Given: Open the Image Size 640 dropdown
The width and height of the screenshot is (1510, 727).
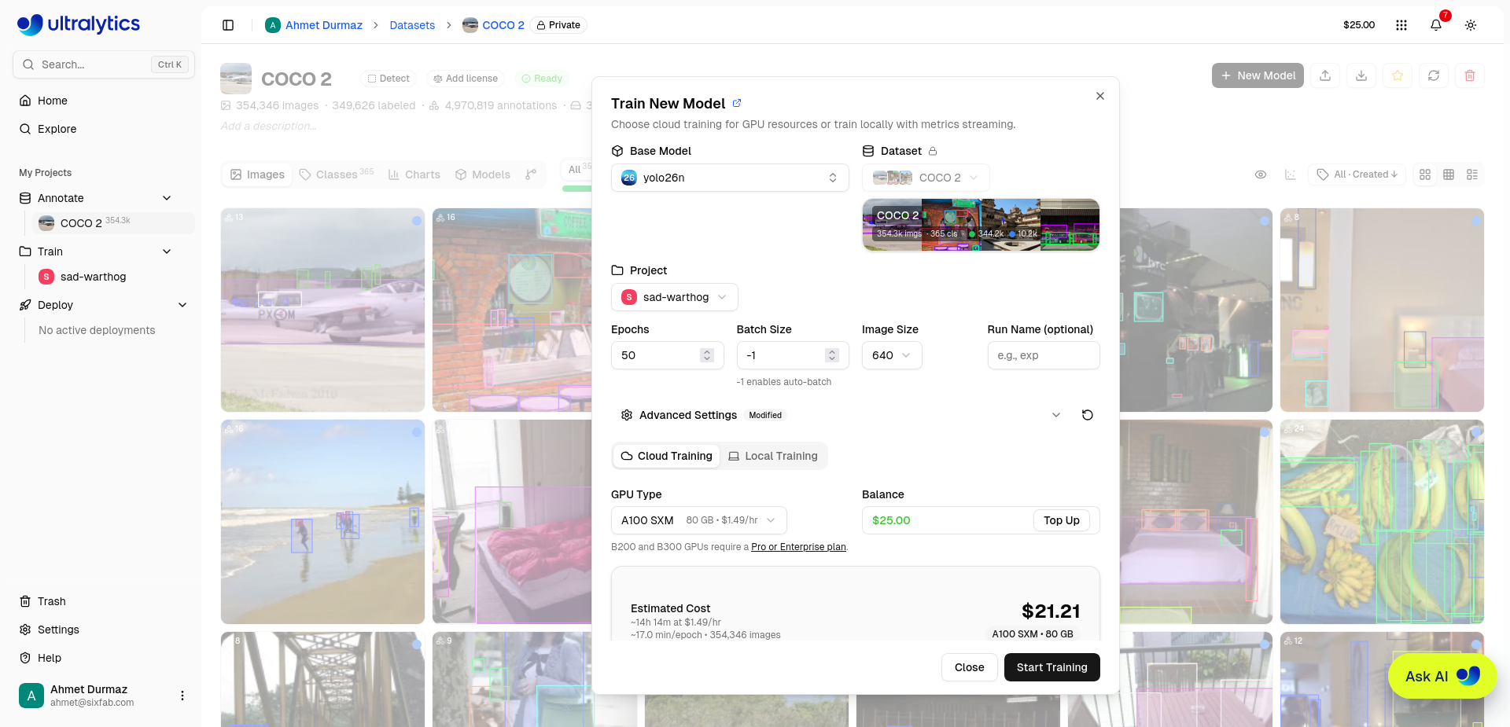Looking at the screenshot, I should (x=892, y=355).
